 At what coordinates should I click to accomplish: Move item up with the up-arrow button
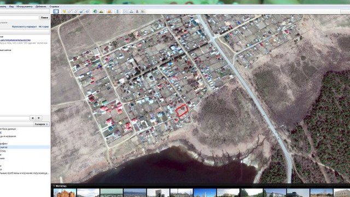(33, 118)
